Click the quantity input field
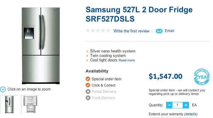Viewport: 213px width, 118px height. pyautogui.click(x=178, y=105)
